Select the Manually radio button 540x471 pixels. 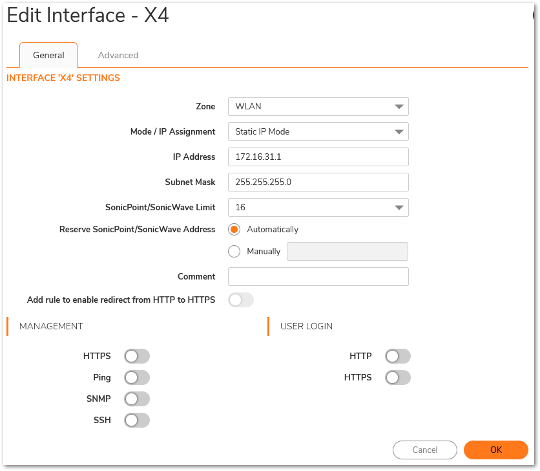coord(234,251)
